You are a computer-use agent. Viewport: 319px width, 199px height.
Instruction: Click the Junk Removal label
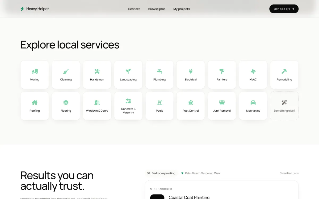[222, 111]
